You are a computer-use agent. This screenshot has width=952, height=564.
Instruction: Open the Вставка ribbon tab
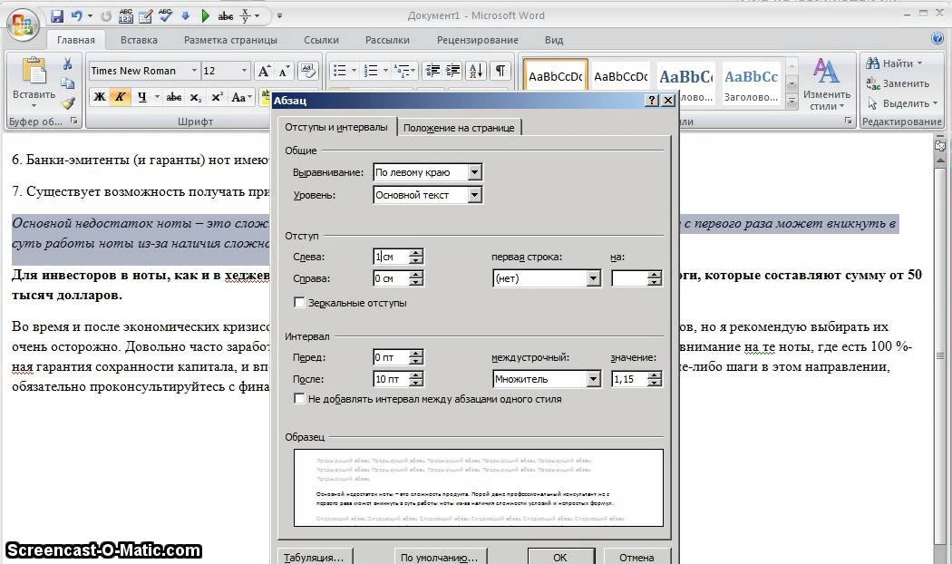click(139, 40)
